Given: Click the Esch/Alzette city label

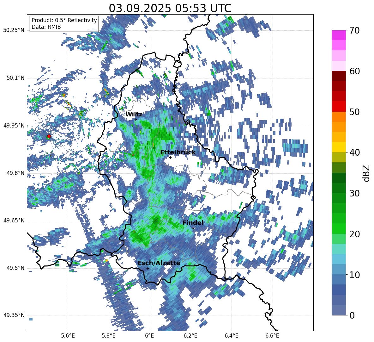Looking at the screenshot, I should coord(159,263).
